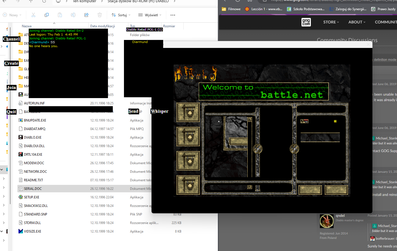Screen dimensions: 397x251
Task: Click the SETUP.EXE disc icon
Action: (x=20, y=197)
